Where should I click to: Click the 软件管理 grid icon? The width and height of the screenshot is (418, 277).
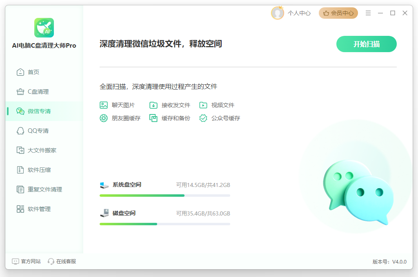click(20, 209)
